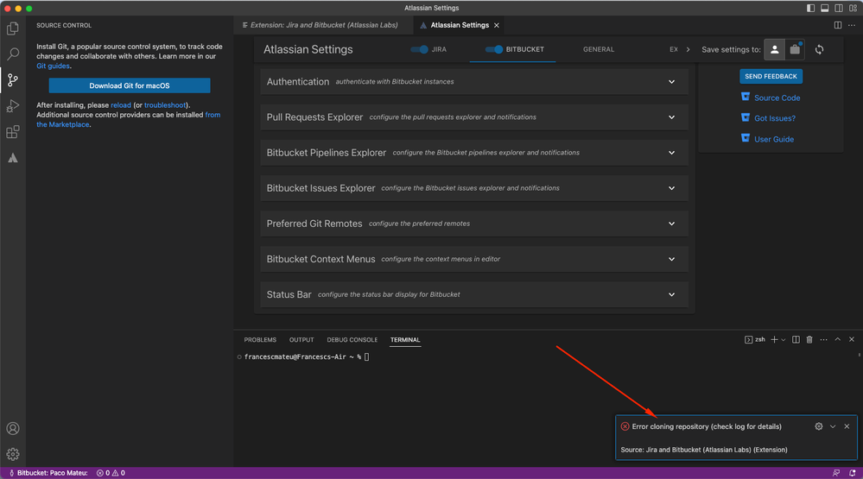Open the new terminal profile dropdown arrow
Screen dimensions: 863x479
pos(784,340)
